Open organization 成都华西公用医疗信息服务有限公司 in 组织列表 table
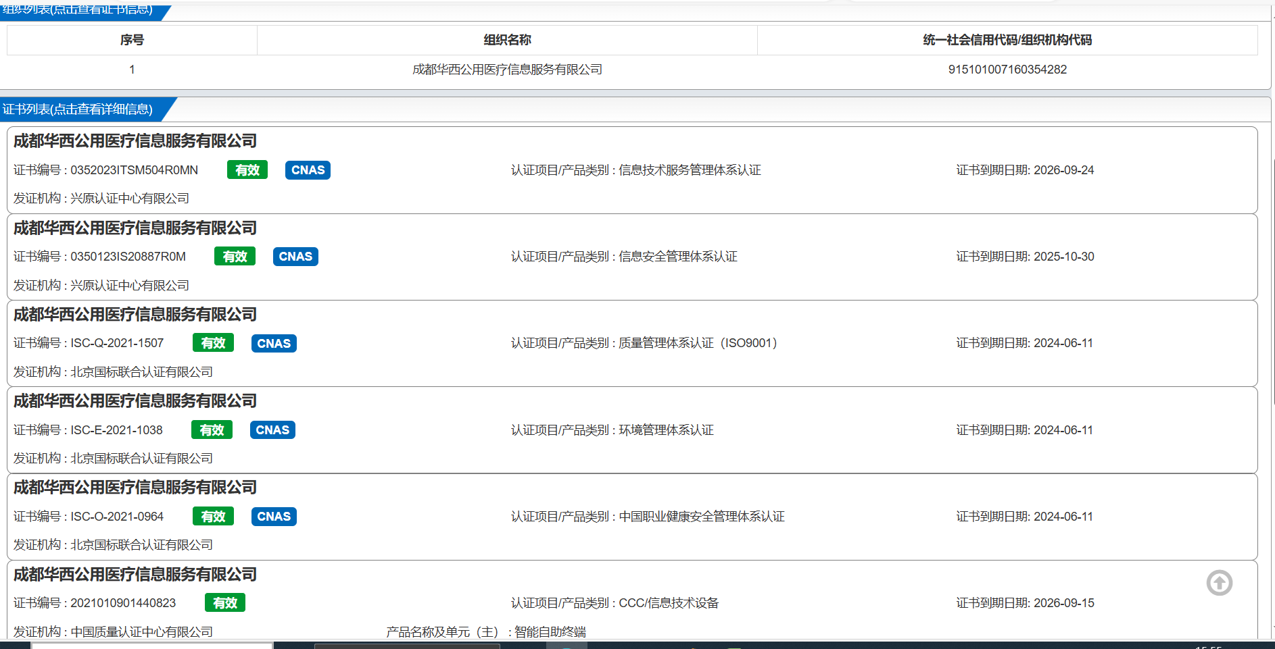The width and height of the screenshot is (1275, 649). pyautogui.click(x=507, y=70)
